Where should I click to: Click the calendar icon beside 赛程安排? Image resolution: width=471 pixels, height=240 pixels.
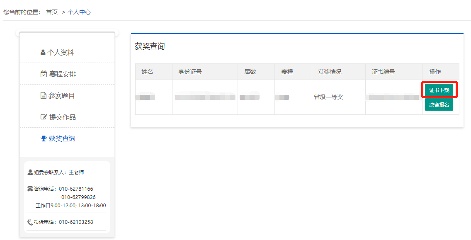tap(44, 74)
